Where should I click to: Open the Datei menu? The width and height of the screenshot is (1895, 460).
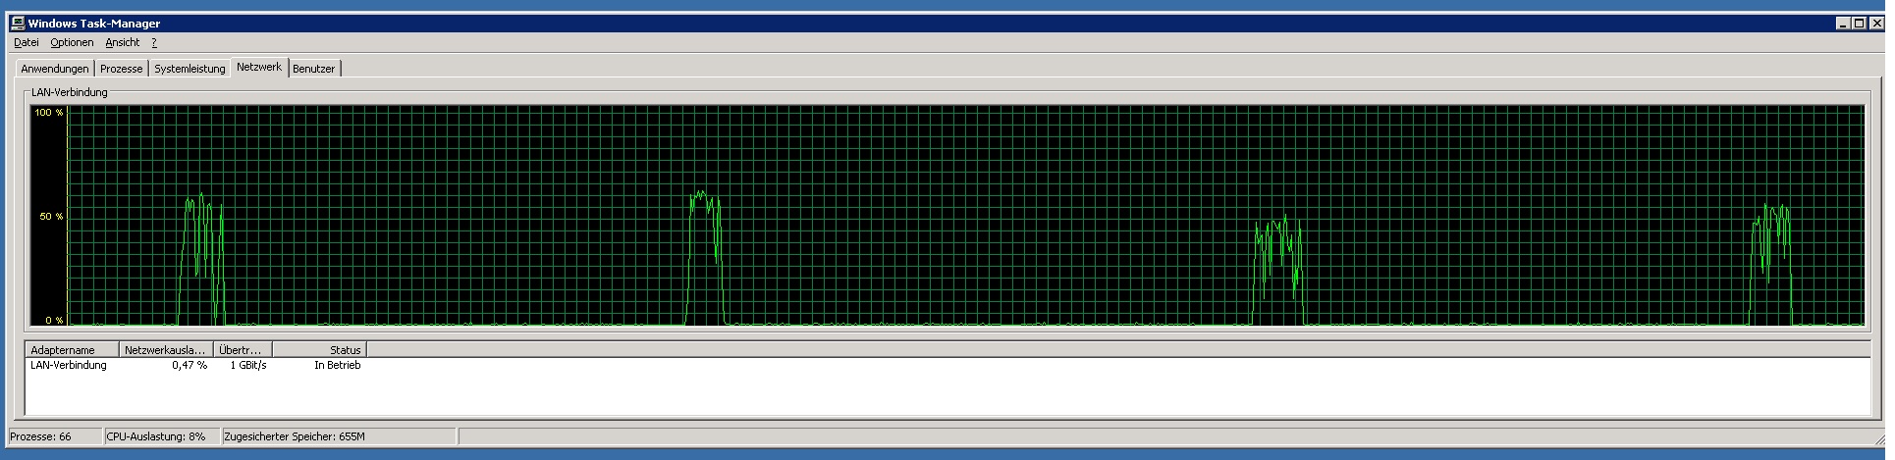(27, 42)
